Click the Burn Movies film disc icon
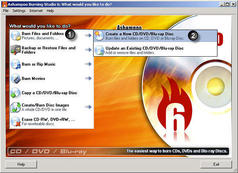 (16, 78)
